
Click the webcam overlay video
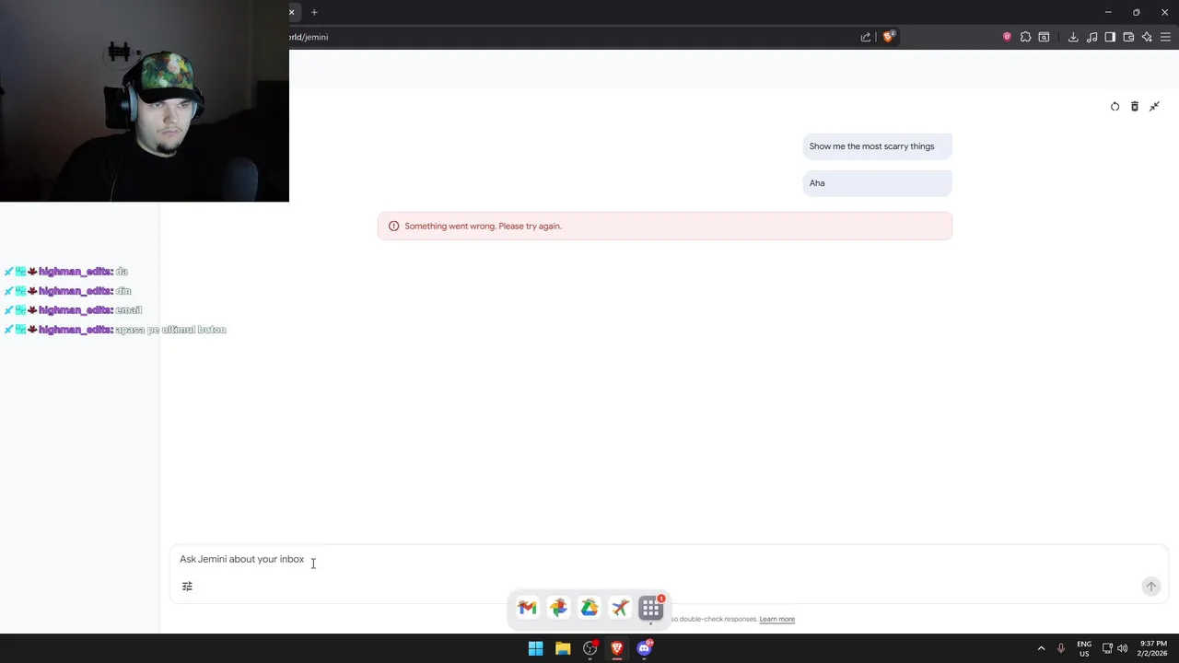[145, 100]
